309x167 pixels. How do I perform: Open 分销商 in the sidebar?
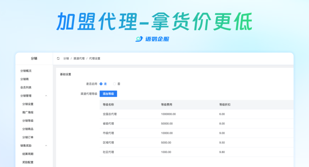(x=25, y=79)
